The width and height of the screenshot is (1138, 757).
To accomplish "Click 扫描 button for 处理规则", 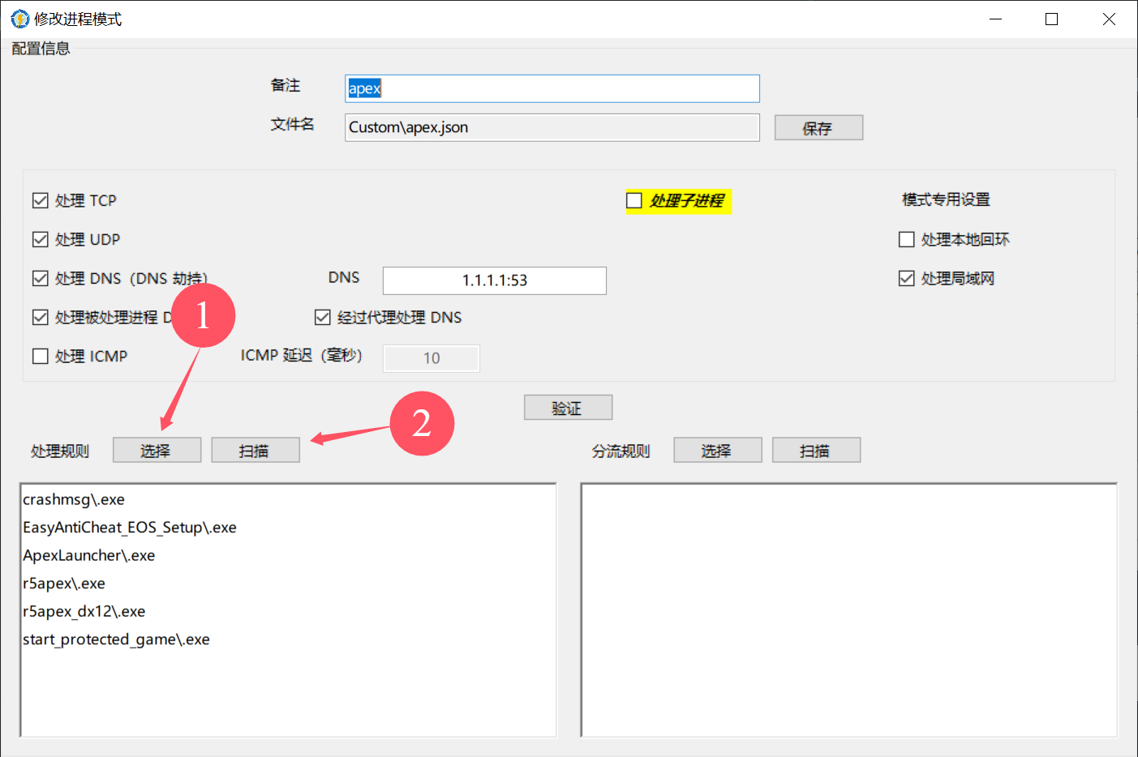I will pyautogui.click(x=255, y=451).
